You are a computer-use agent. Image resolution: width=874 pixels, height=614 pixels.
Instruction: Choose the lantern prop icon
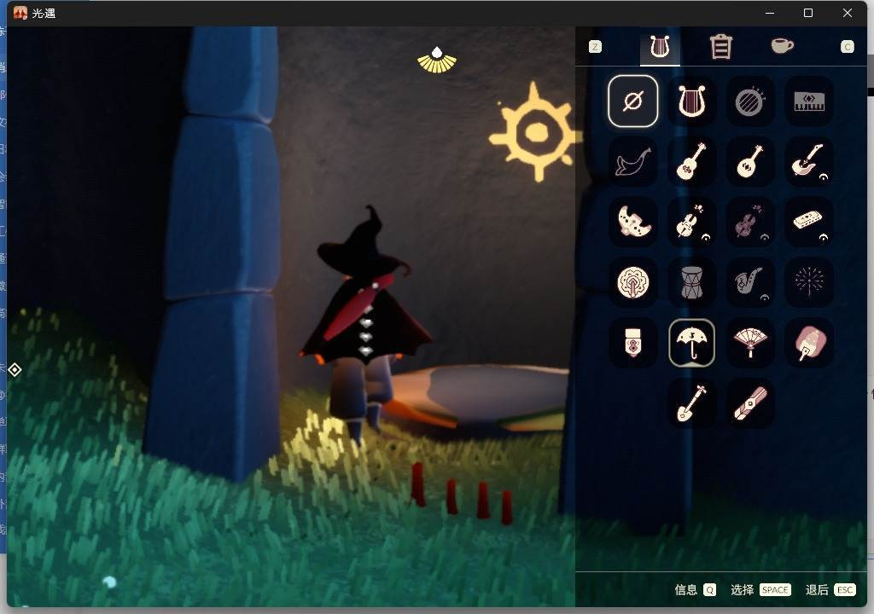[632, 342]
